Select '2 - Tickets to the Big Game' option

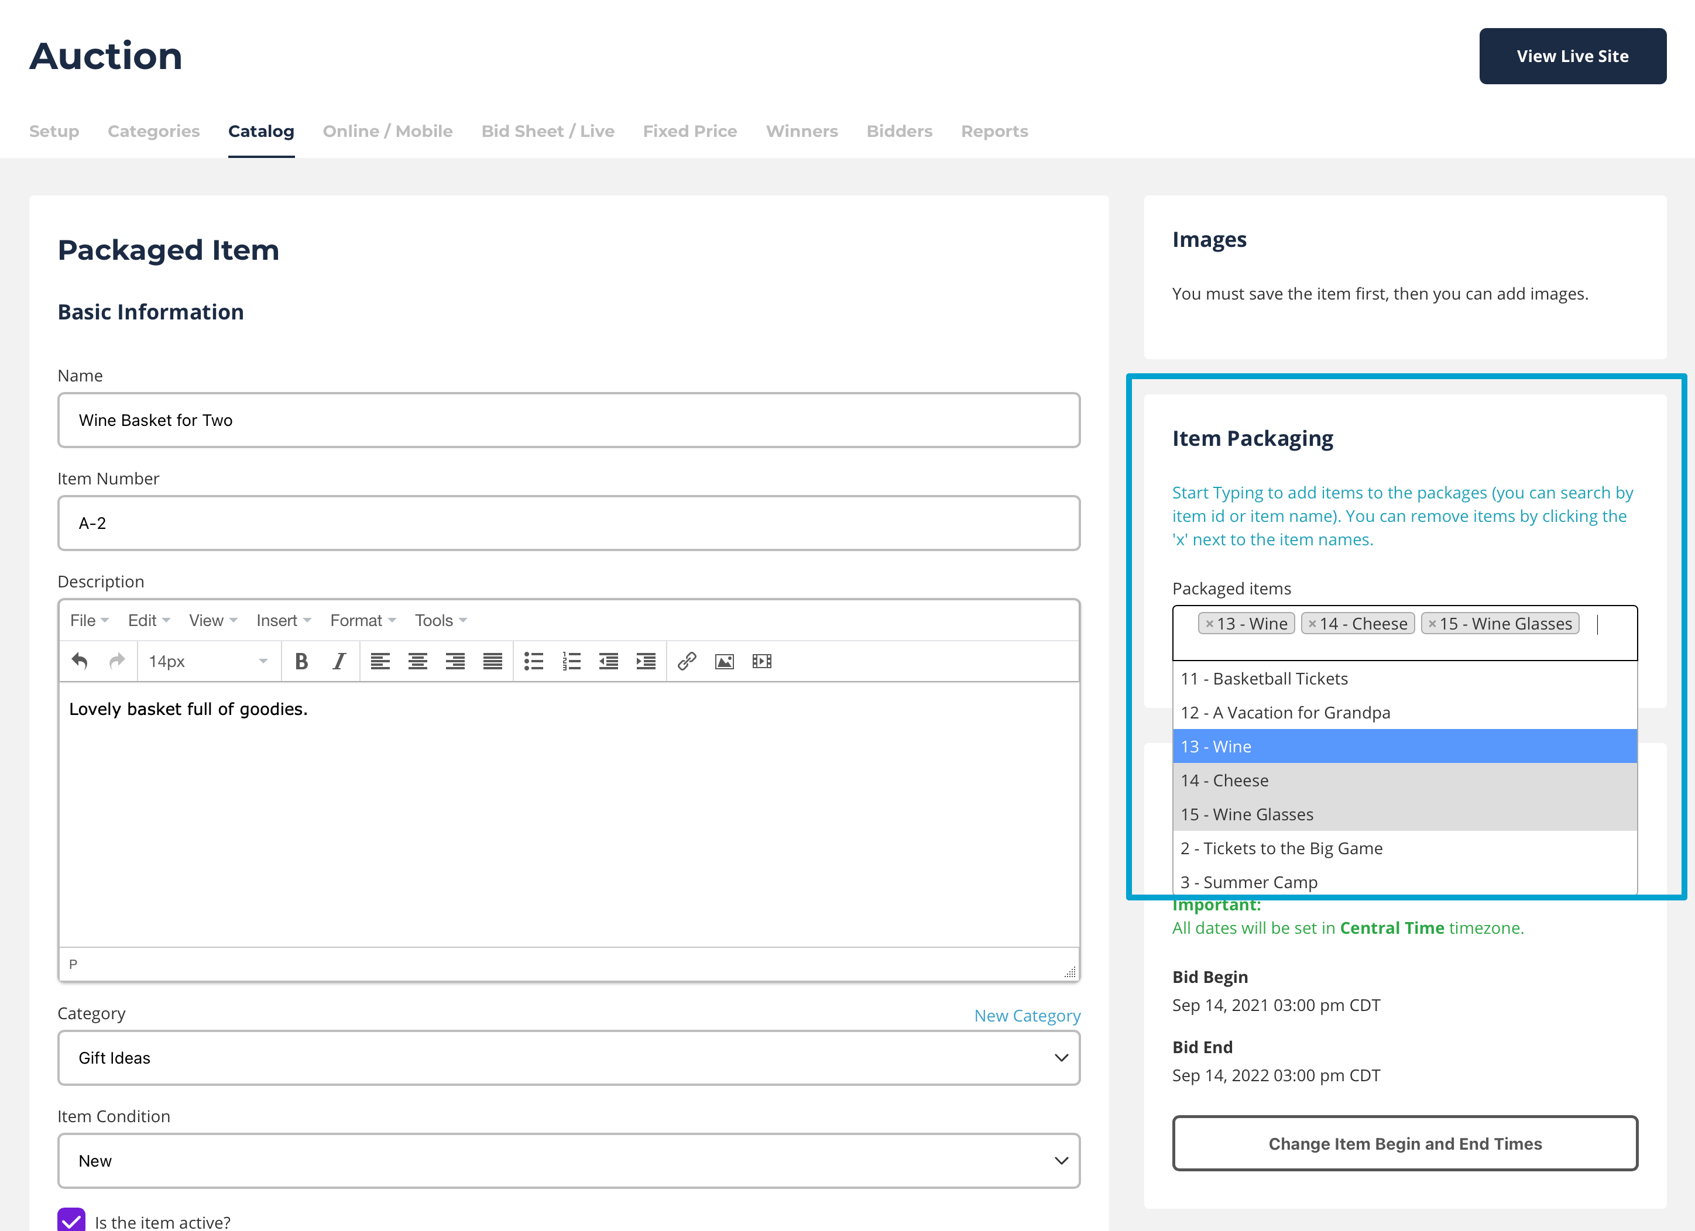click(1281, 848)
